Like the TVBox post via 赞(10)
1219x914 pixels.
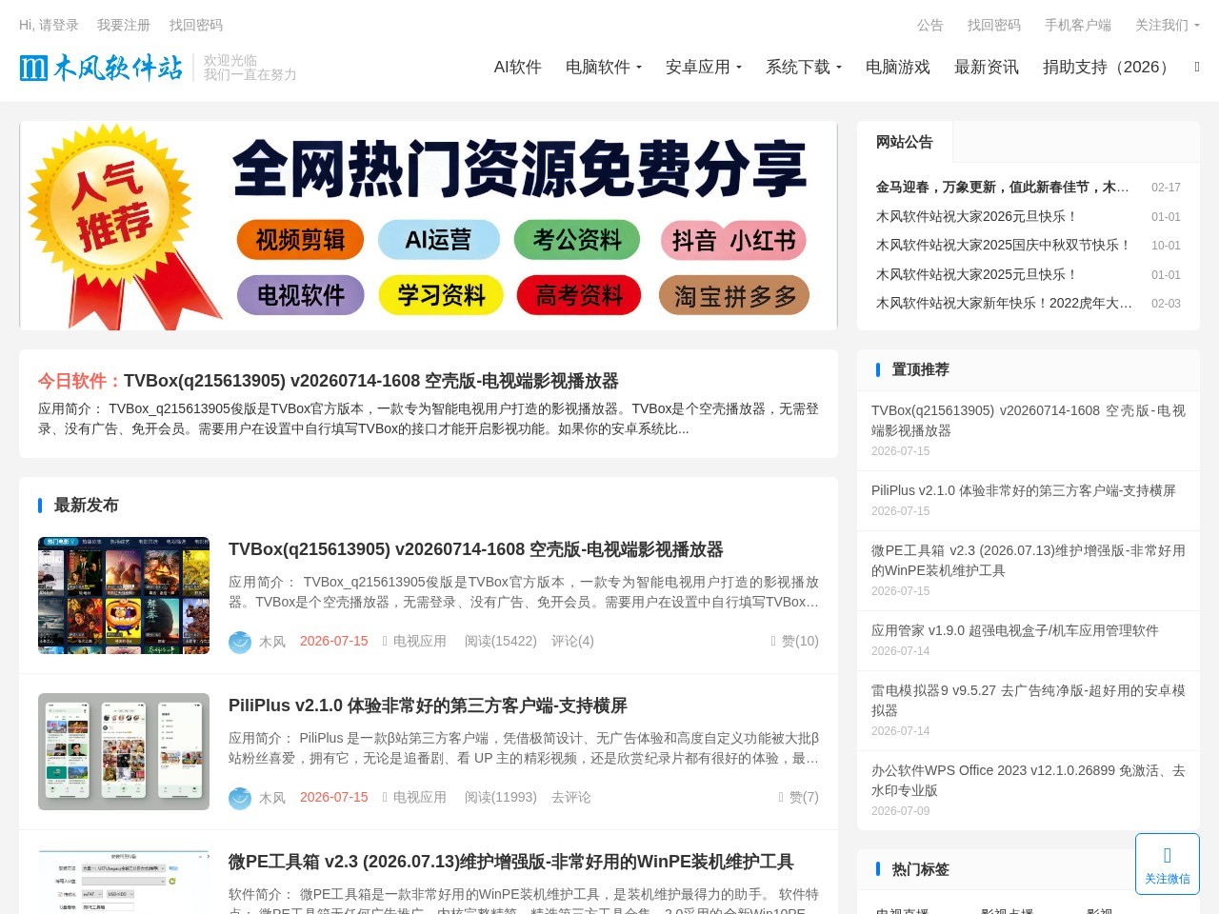pyautogui.click(x=794, y=641)
